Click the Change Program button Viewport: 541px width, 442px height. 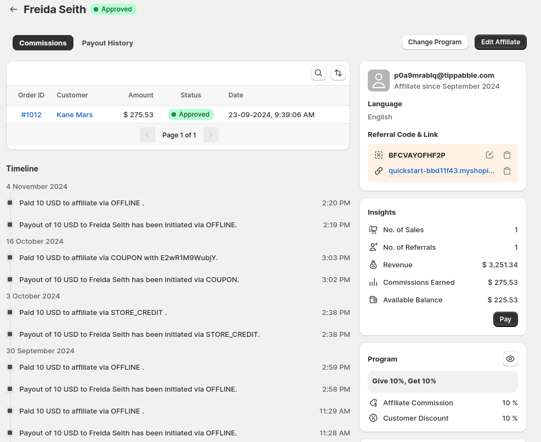(435, 42)
